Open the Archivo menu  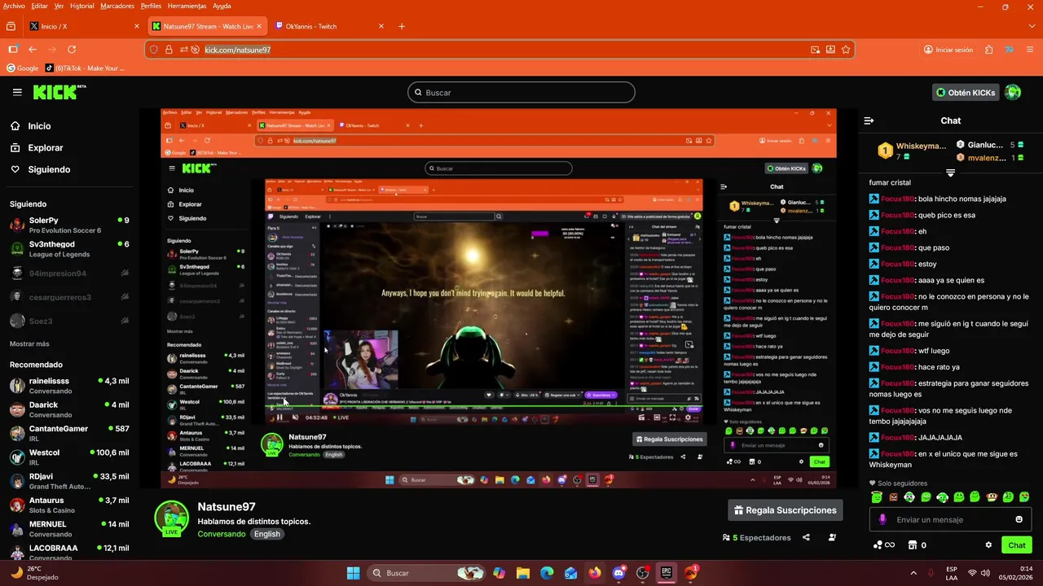(14, 6)
